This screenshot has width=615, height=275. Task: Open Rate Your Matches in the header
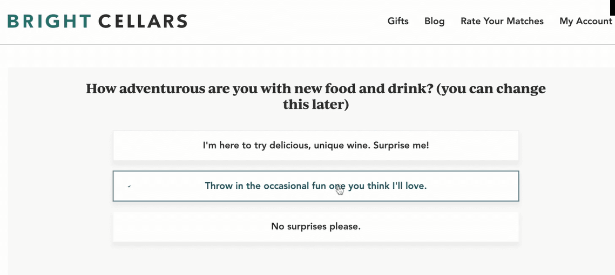coord(502,21)
